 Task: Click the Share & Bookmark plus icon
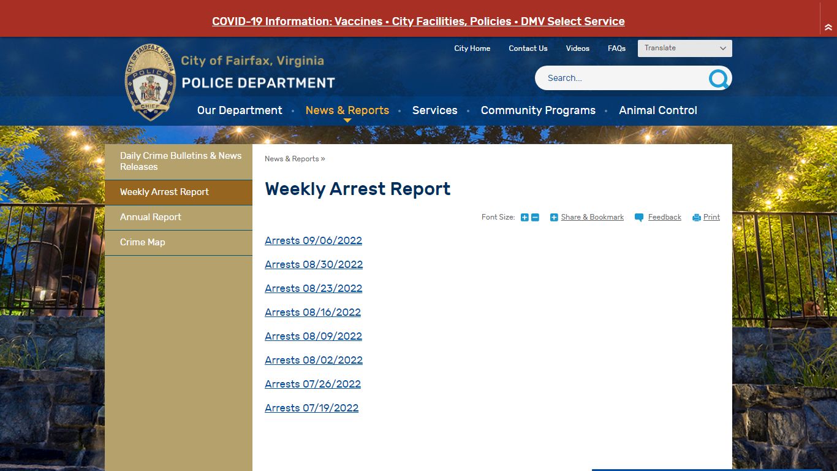pos(554,218)
